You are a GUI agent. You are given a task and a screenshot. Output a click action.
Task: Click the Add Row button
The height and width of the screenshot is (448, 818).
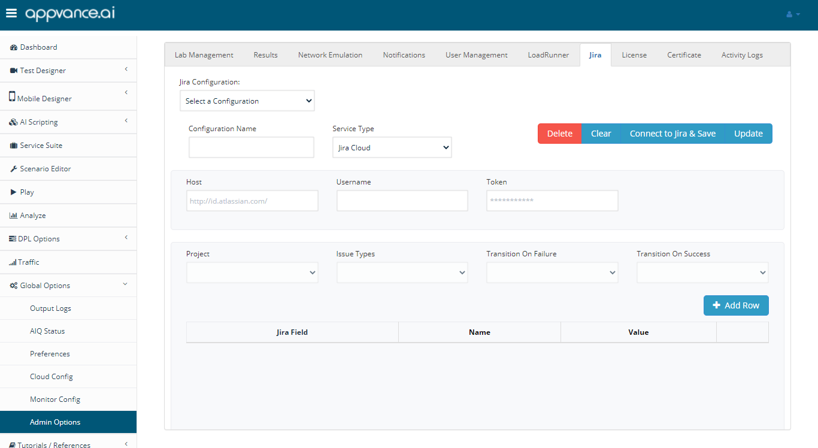[736, 305]
